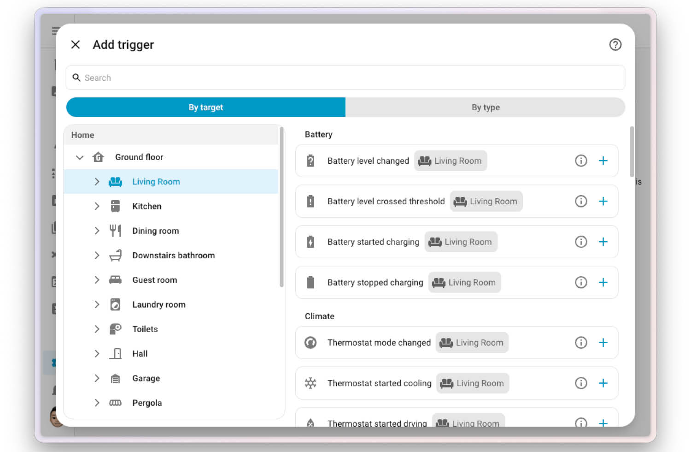The height and width of the screenshot is (452, 691).
Task: Add Thermostat mode changed trigger
Action: (603, 343)
